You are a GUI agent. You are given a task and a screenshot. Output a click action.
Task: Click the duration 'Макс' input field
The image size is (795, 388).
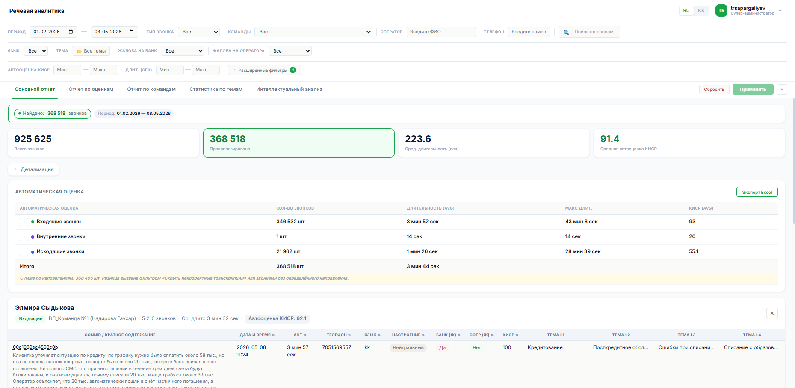pyautogui.click(x=206, y=70)
